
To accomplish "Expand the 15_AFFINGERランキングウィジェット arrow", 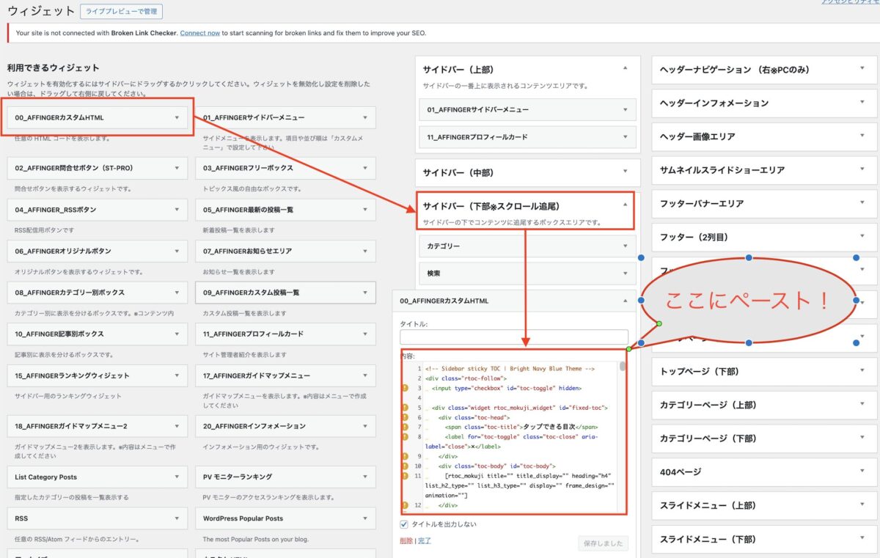I will point(177,375).
